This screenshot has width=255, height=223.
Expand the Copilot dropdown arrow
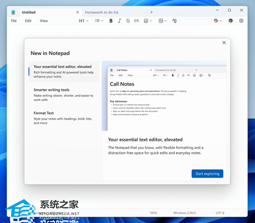pos(221,21)
